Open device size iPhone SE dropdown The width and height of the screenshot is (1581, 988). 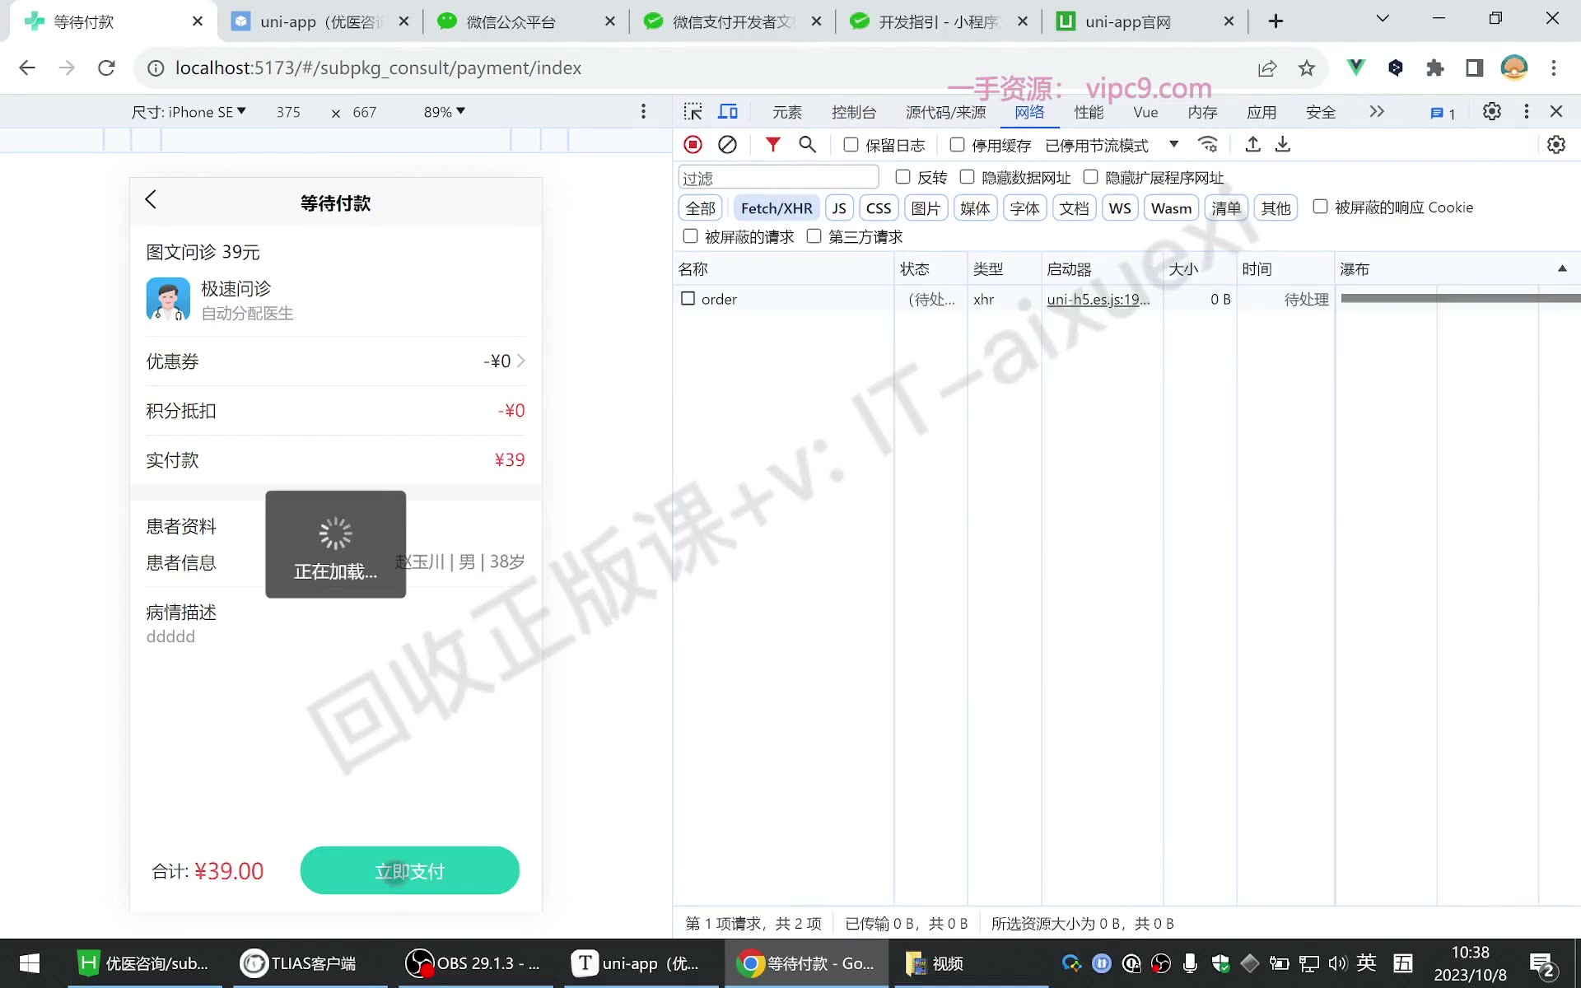tap(189, 112)
